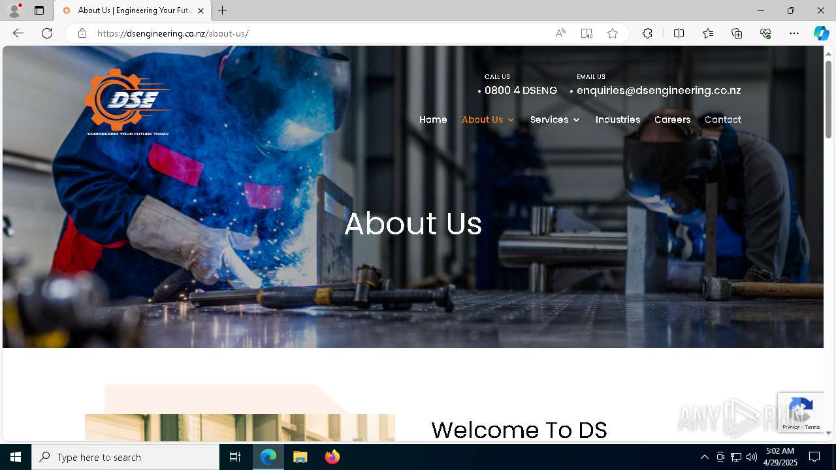The height and width of the screenshot is (470, 836).
Task: Expand the Services dropdown chevron
Action: [x=576, y=120]
